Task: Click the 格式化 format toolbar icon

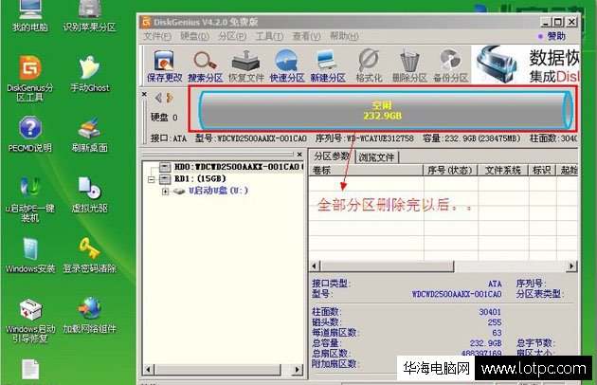Action: pos(369,66)
